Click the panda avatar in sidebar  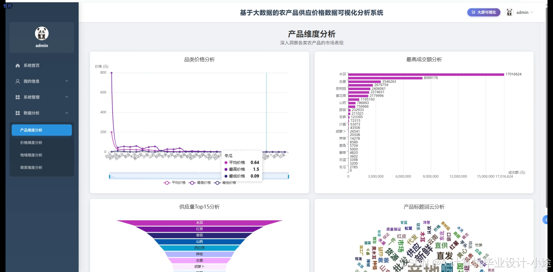pos(42,34)
